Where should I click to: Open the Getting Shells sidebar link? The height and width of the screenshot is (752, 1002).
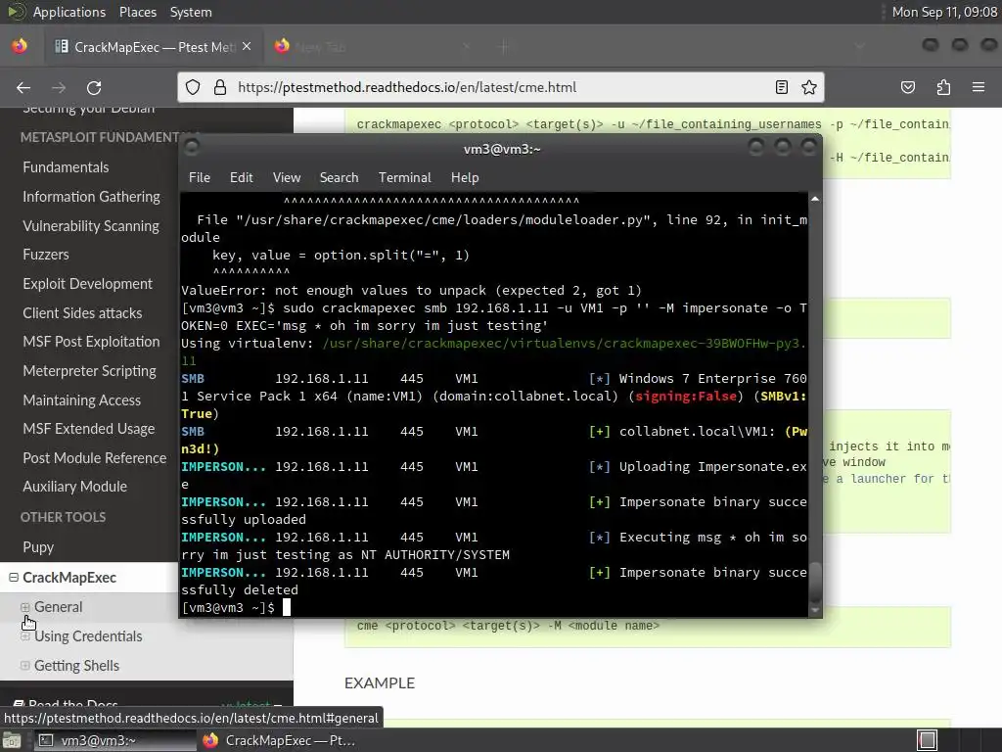76,666
